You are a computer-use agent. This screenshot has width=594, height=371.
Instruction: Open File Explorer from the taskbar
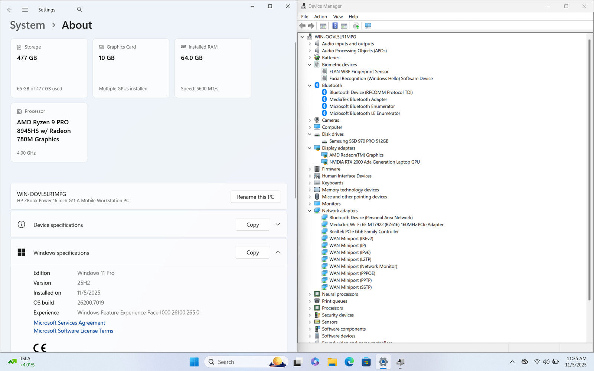tap(332, 362)
